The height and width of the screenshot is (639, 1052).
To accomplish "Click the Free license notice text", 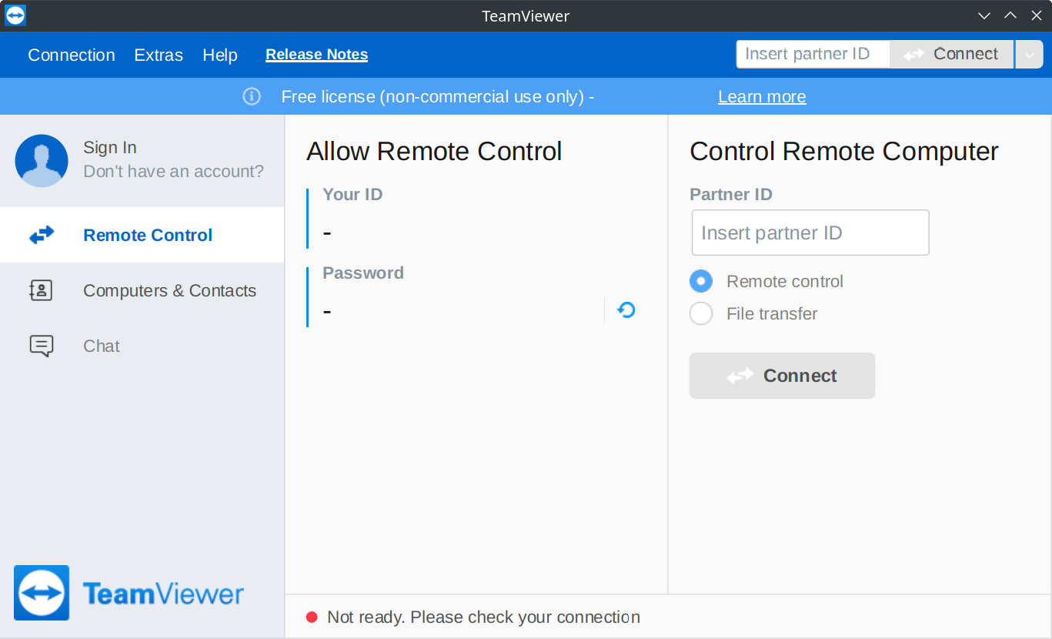I will click(437, 96).
